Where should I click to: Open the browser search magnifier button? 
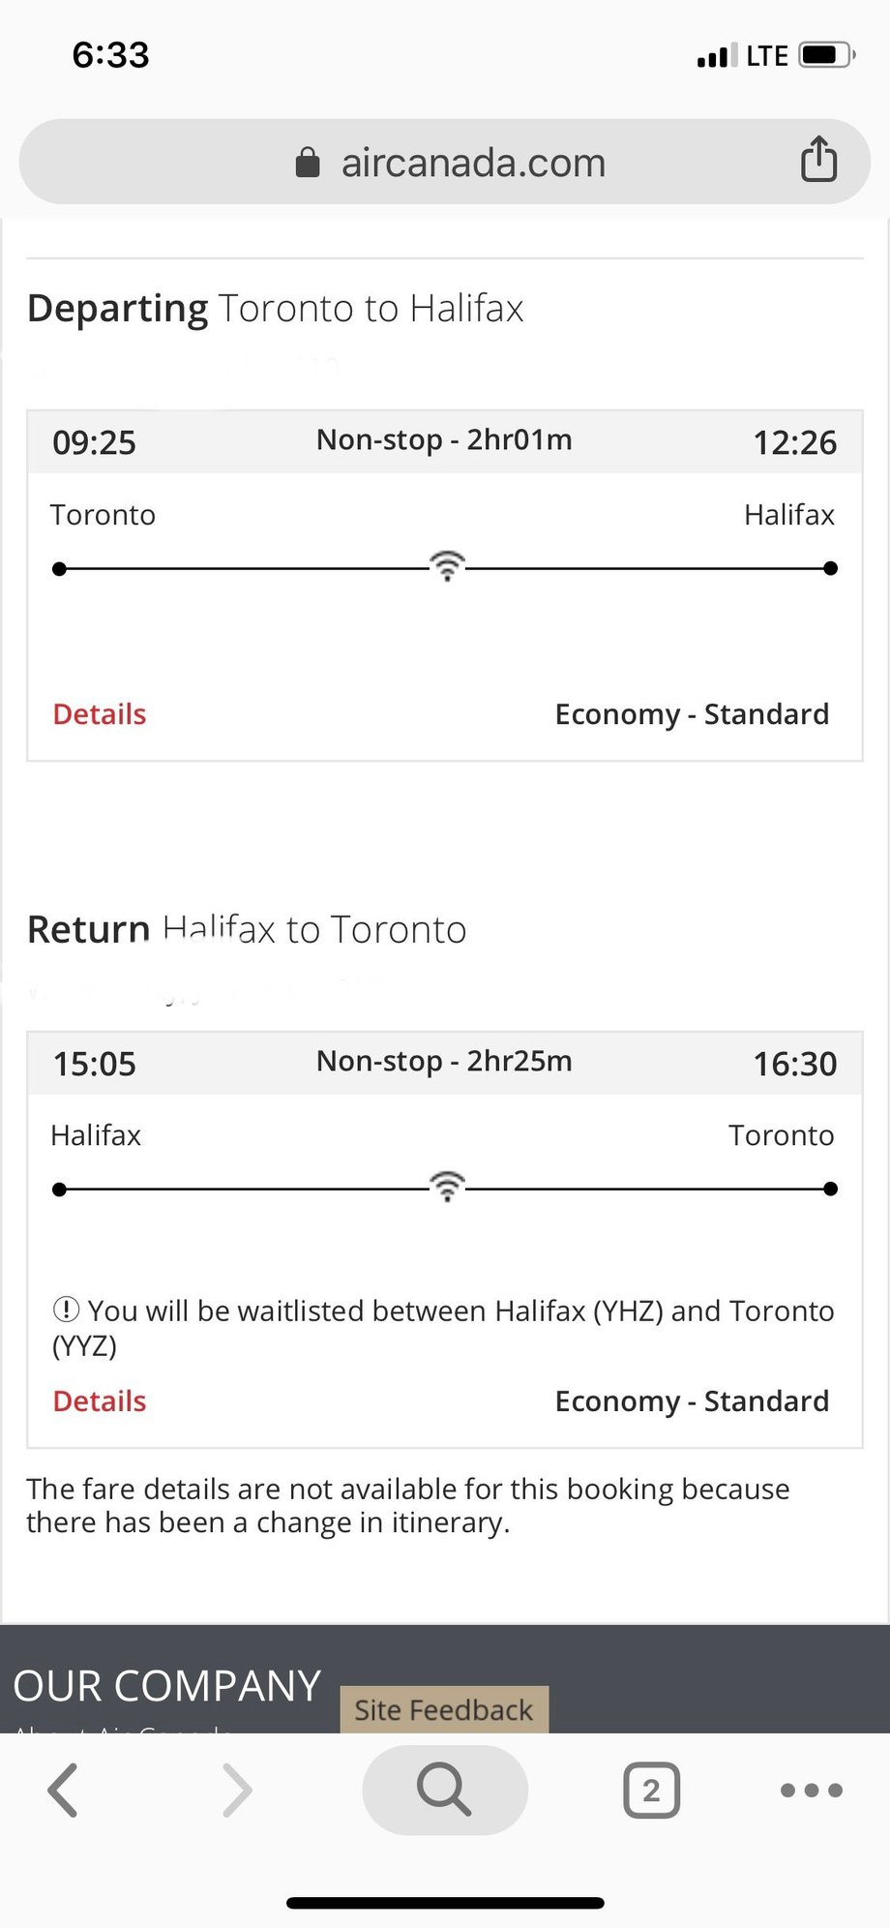click(445, 1790)
